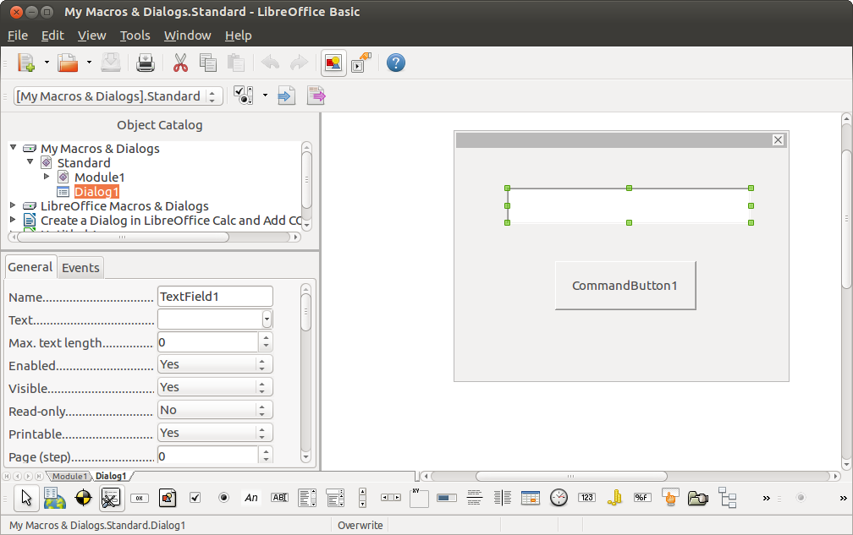Increment the Max. text length stepper

click(x=266, y=337)
